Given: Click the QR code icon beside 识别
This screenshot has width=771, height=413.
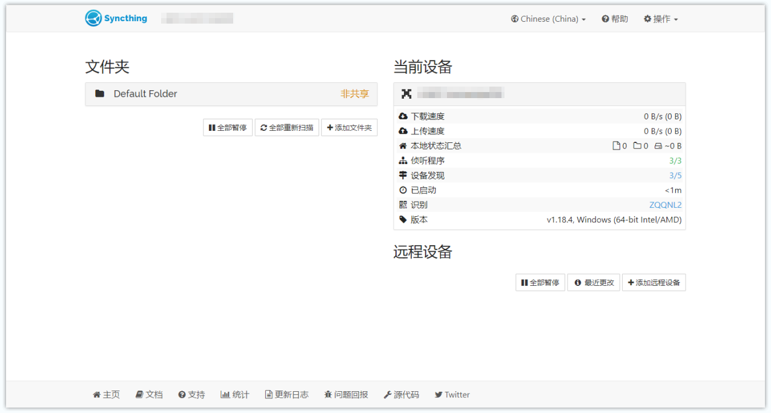Looking at the screenshot, I should (403, 205).
